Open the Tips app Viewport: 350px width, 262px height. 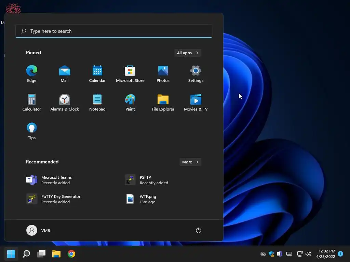(32, 131)
